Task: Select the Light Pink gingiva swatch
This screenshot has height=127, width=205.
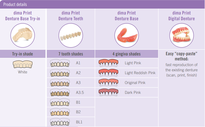Action: coord(108,63)
